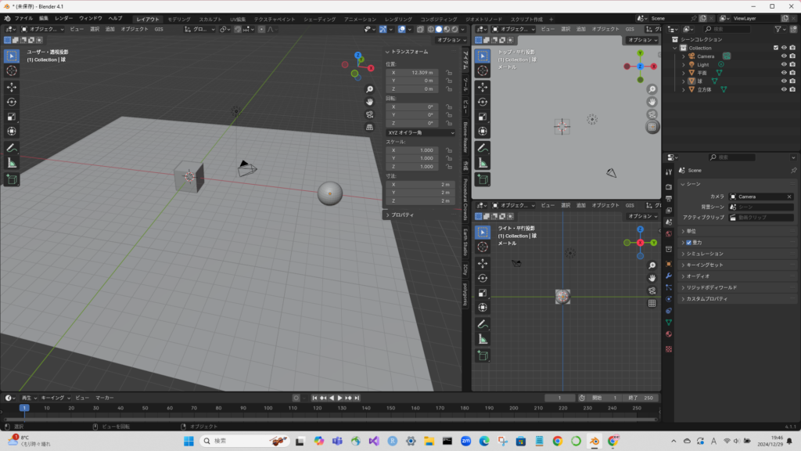Image resolution: width=801 pixels, height=451 pixels.
Task: Open the オプション dropdown in main viewport
Action: (x=451, y=40)
